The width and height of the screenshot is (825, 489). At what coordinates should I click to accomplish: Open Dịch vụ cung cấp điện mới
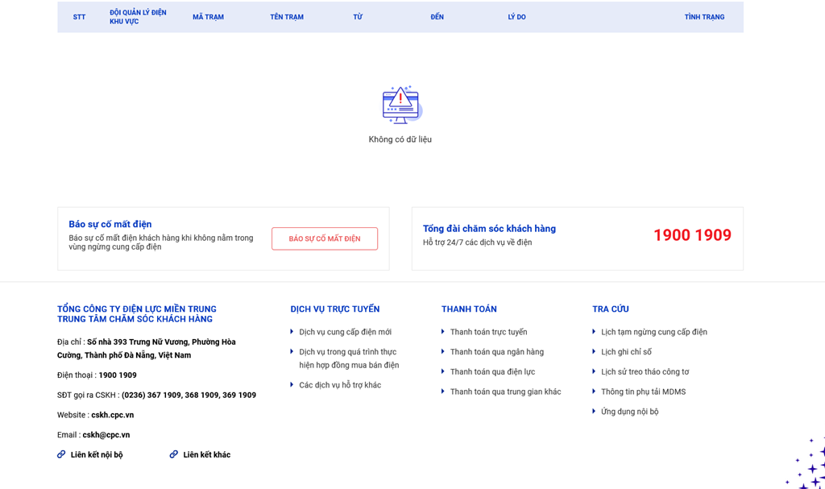point(345,332)
